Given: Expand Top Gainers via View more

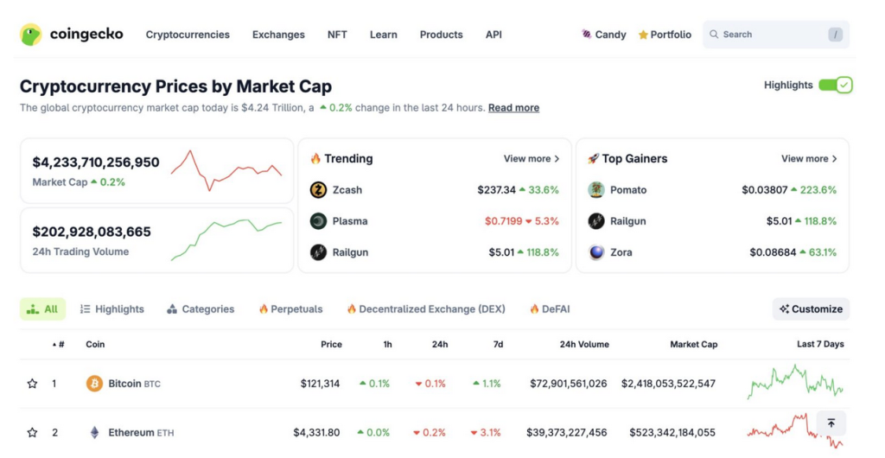Looking at the screenshot, I should pos(809,159).
